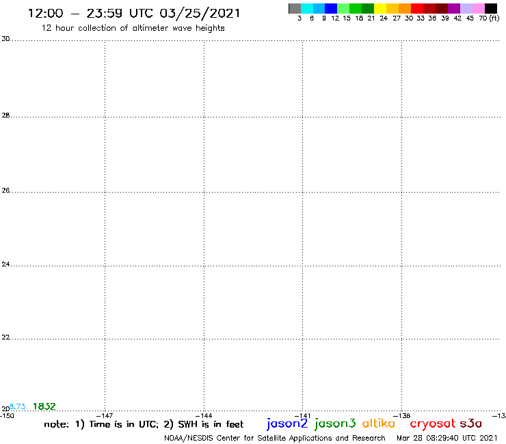Click the legend number '12'
This screenshot has width=506, height=444.
335,18
